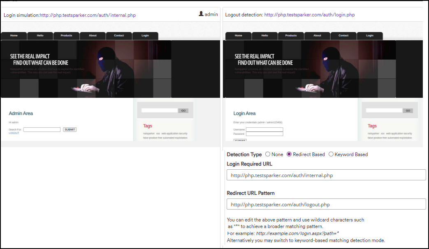This screenshot has width=429, height=249.
Task: Open Home tab in login simulation preview
Action: click(14, 36)
